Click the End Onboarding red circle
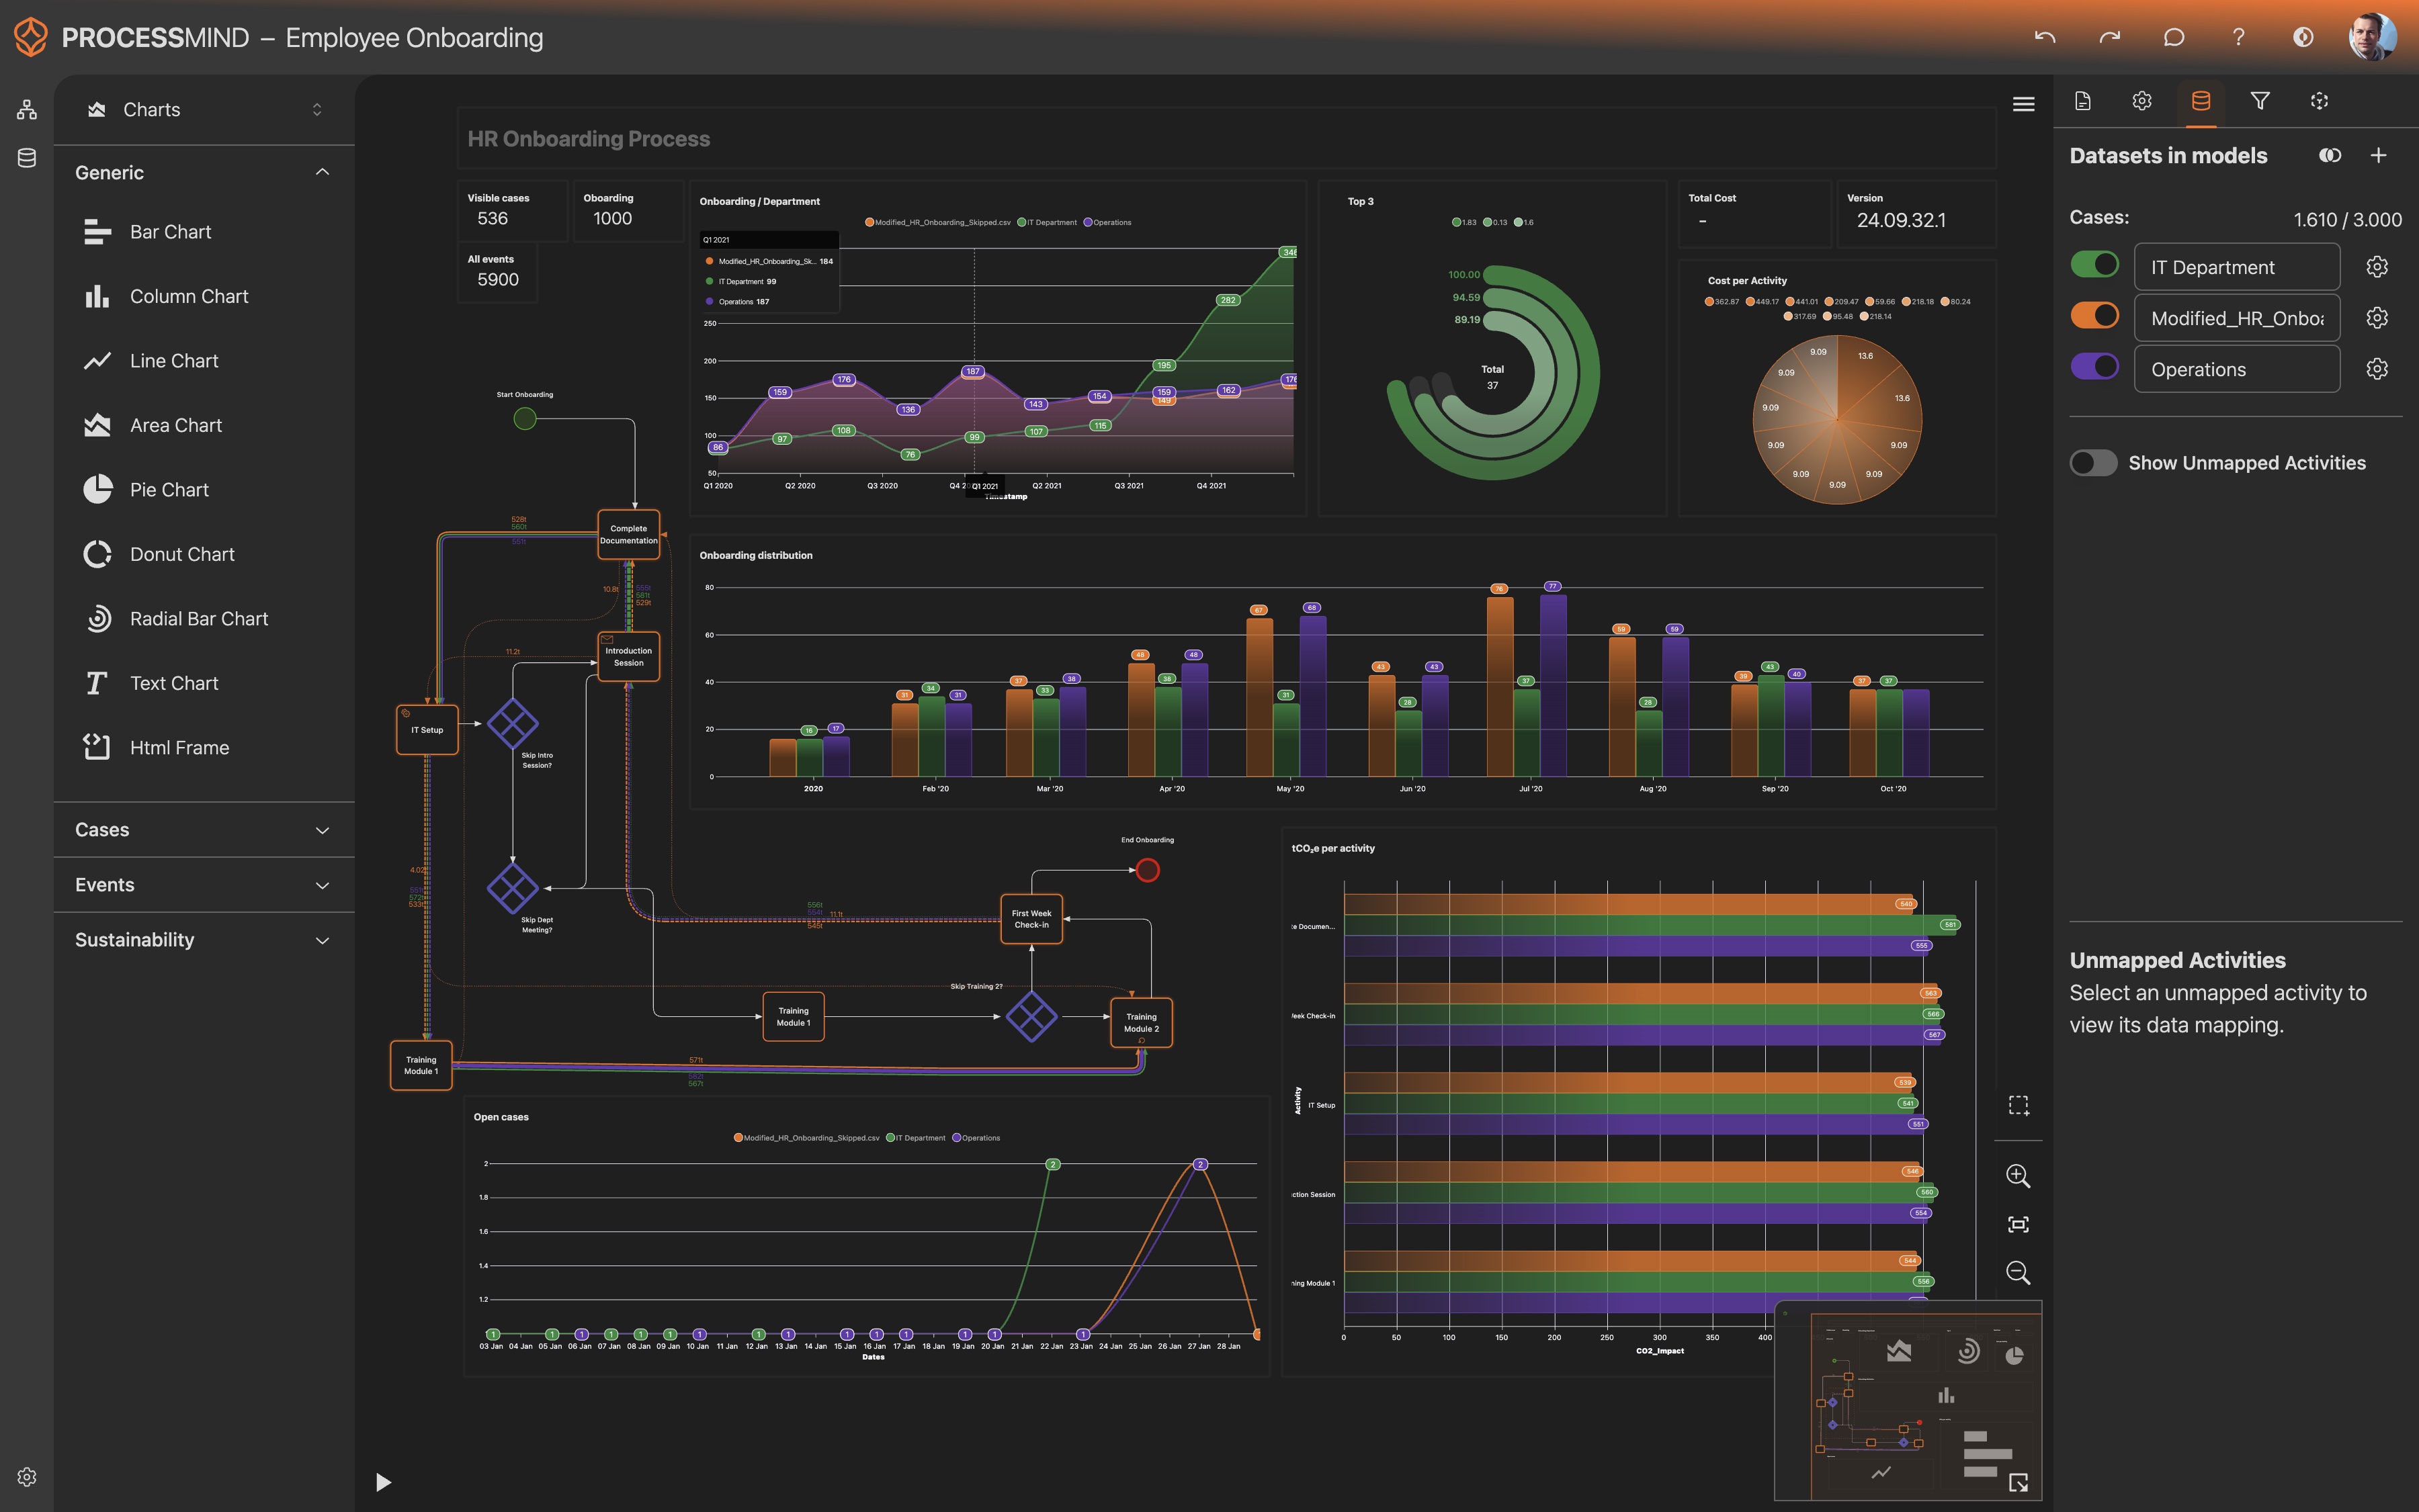The height and width of the screenshot is (1512, 2419). click(1148, 870)
